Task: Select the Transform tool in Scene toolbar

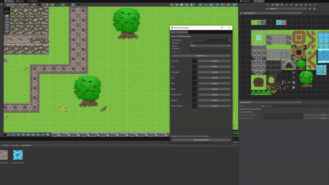Action: click(x=7, y=32)
